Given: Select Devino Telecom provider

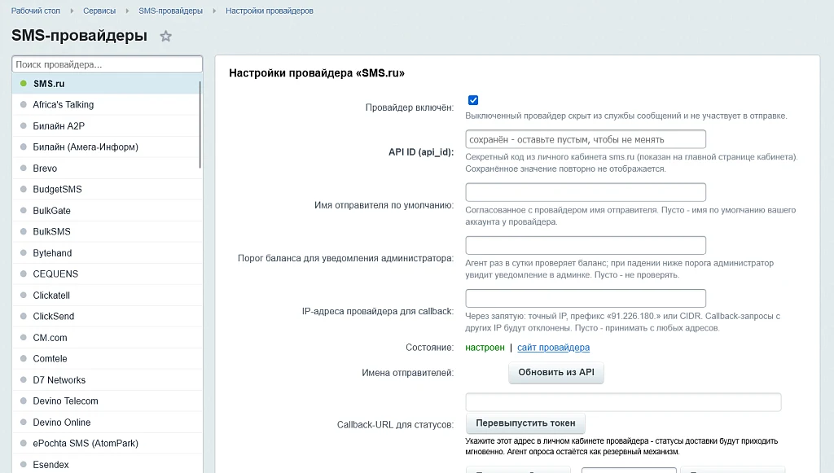Looking at the screenshot, I should click(x=105, y=401).
